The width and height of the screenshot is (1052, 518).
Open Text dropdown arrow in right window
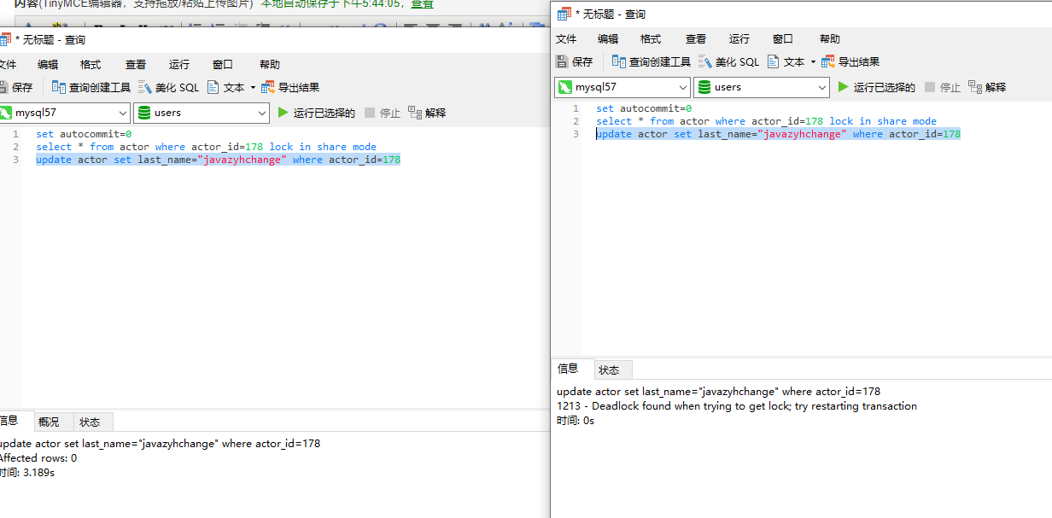pyautogui.click(x=813, y=62)
